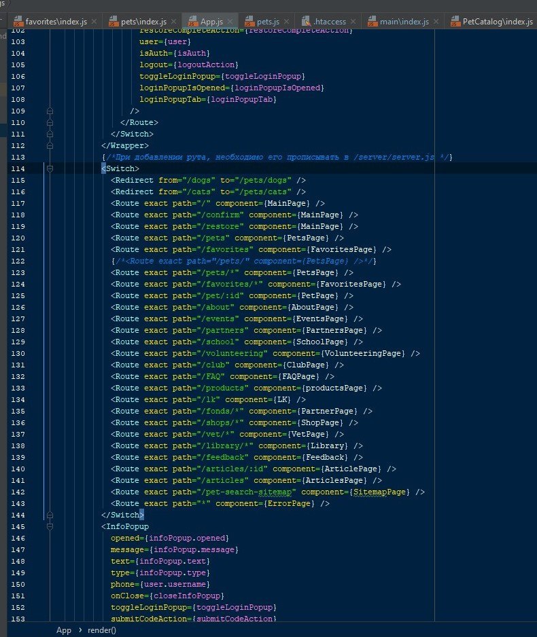Click line number 114 in gutter
The height and width of the screenshot is (637, 537).
pyautogui.click(x=18, y=168)
